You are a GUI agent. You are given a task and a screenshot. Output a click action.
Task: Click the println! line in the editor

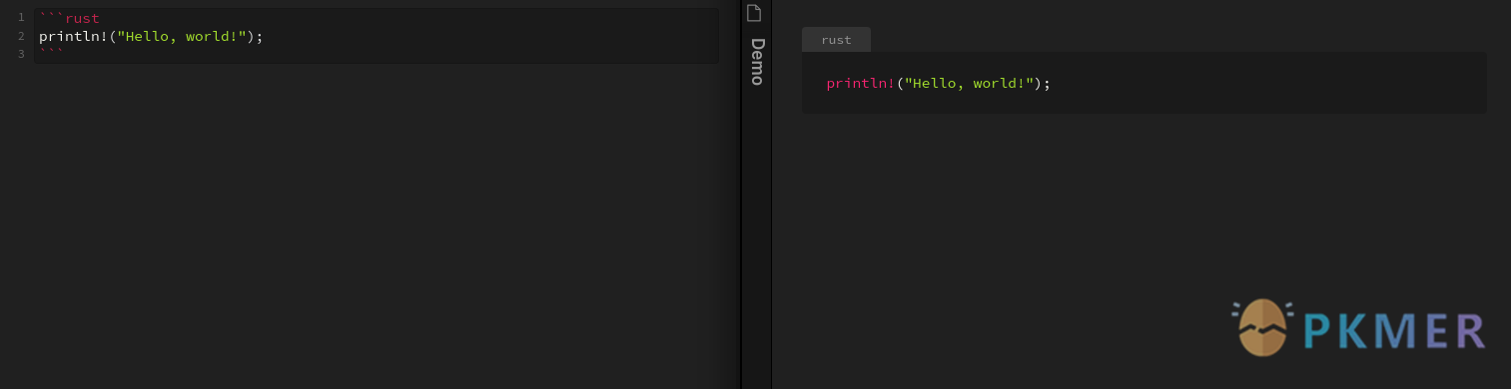[151, 36]
